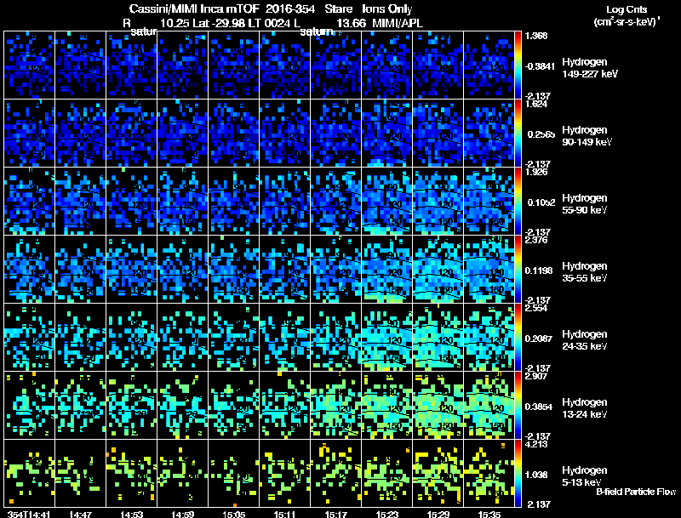The height and width of the screenshot is (518, 681).
Task: Select the Hydrogen 13-24 keV panel at 15:29
Action: (438, 406)
